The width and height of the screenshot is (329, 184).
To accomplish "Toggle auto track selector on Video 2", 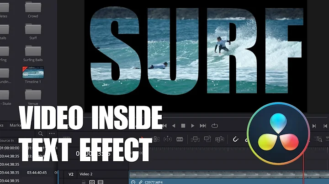I will 92,182.
